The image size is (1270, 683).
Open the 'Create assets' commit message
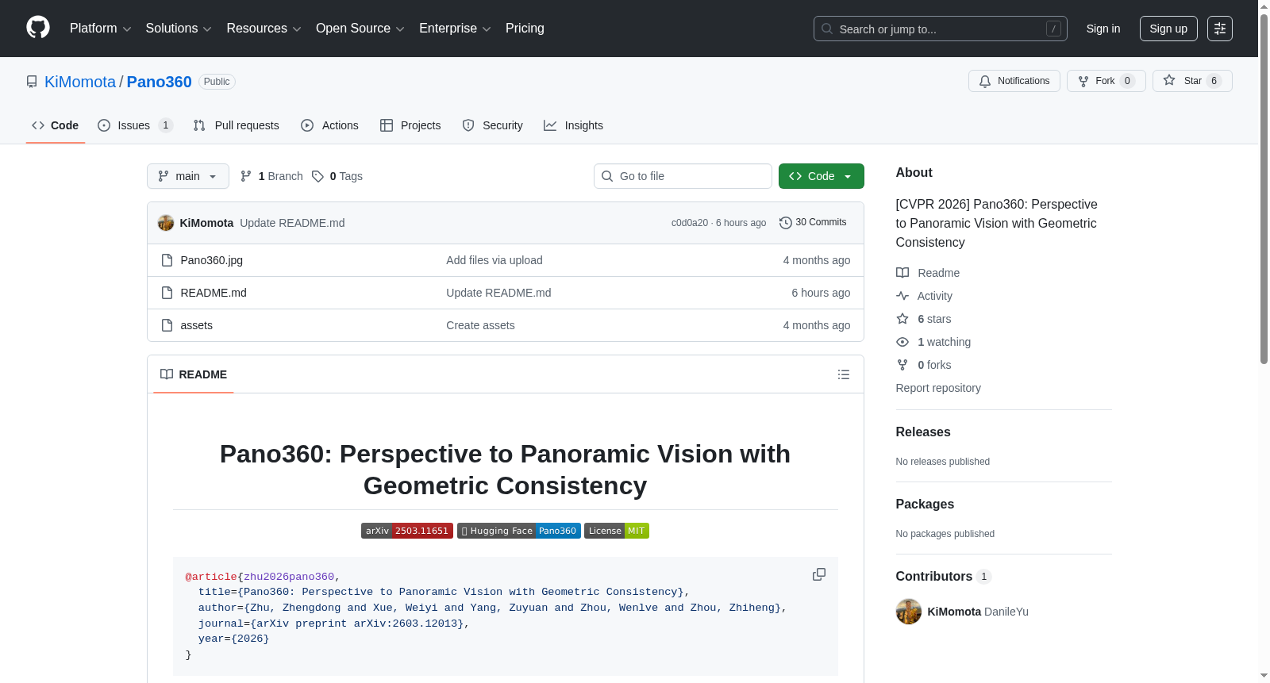click(480, 325)
